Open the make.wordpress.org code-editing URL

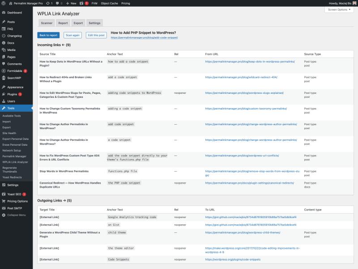point(252,250)
